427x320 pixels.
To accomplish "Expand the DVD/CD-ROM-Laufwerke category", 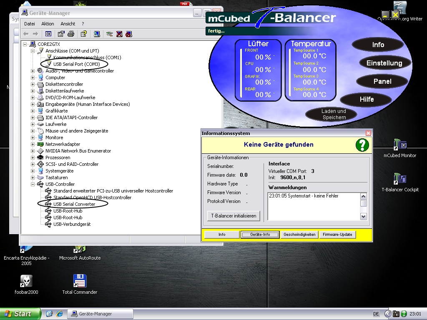I will pyautogui.click(x=33, y=97).
